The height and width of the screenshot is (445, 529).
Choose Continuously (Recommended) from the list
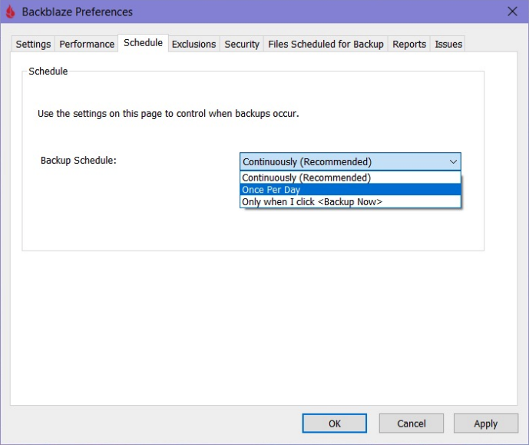[x=350, y=178]
